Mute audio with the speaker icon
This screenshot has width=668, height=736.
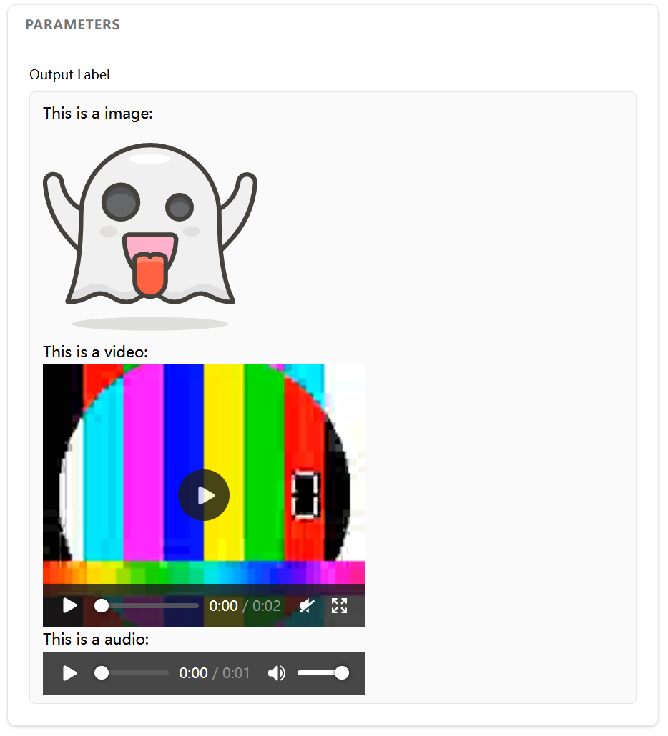coord(277,673)
